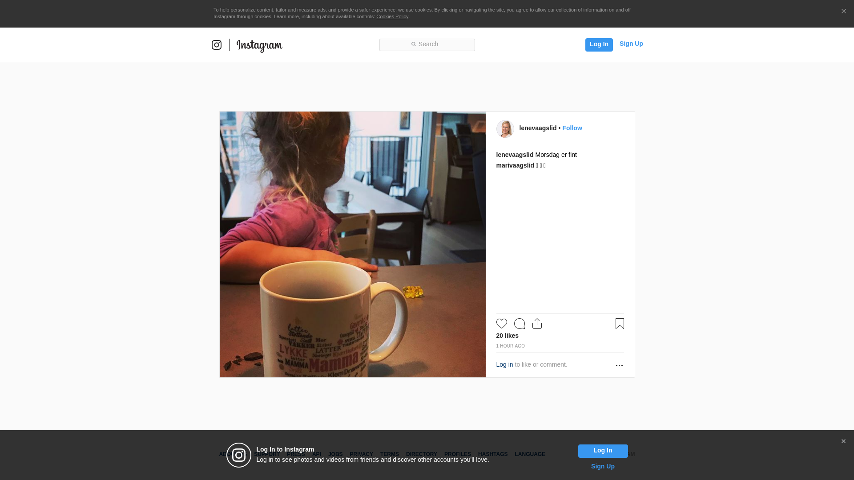This screenshot has height=480, width=854.
Task: Click the Instagram camera glyph logo
Action: pyautogui.click(x=217, y=45)
